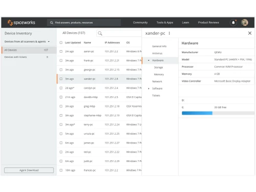
Task: Check the carolyn-pc row checkbox
Action: click(61, 88)
